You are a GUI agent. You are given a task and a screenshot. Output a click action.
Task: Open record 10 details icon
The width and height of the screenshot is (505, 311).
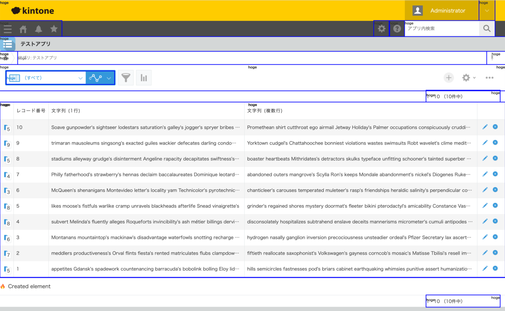(7, 128)
